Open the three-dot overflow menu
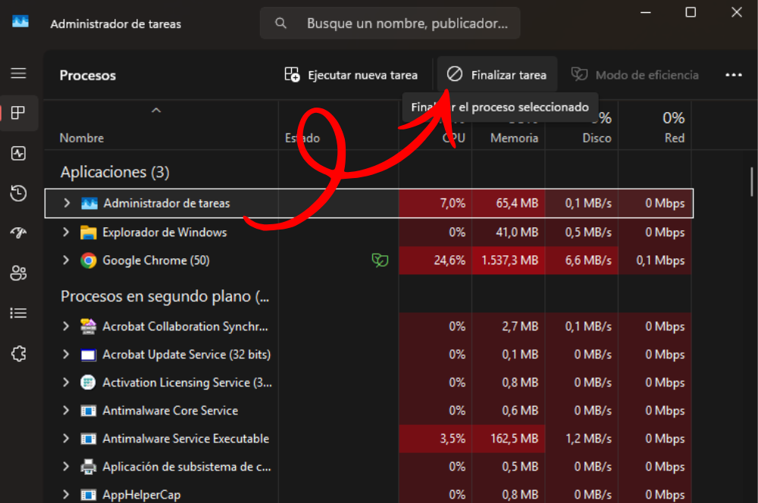The image size is (758, 503). click(733, 74)
